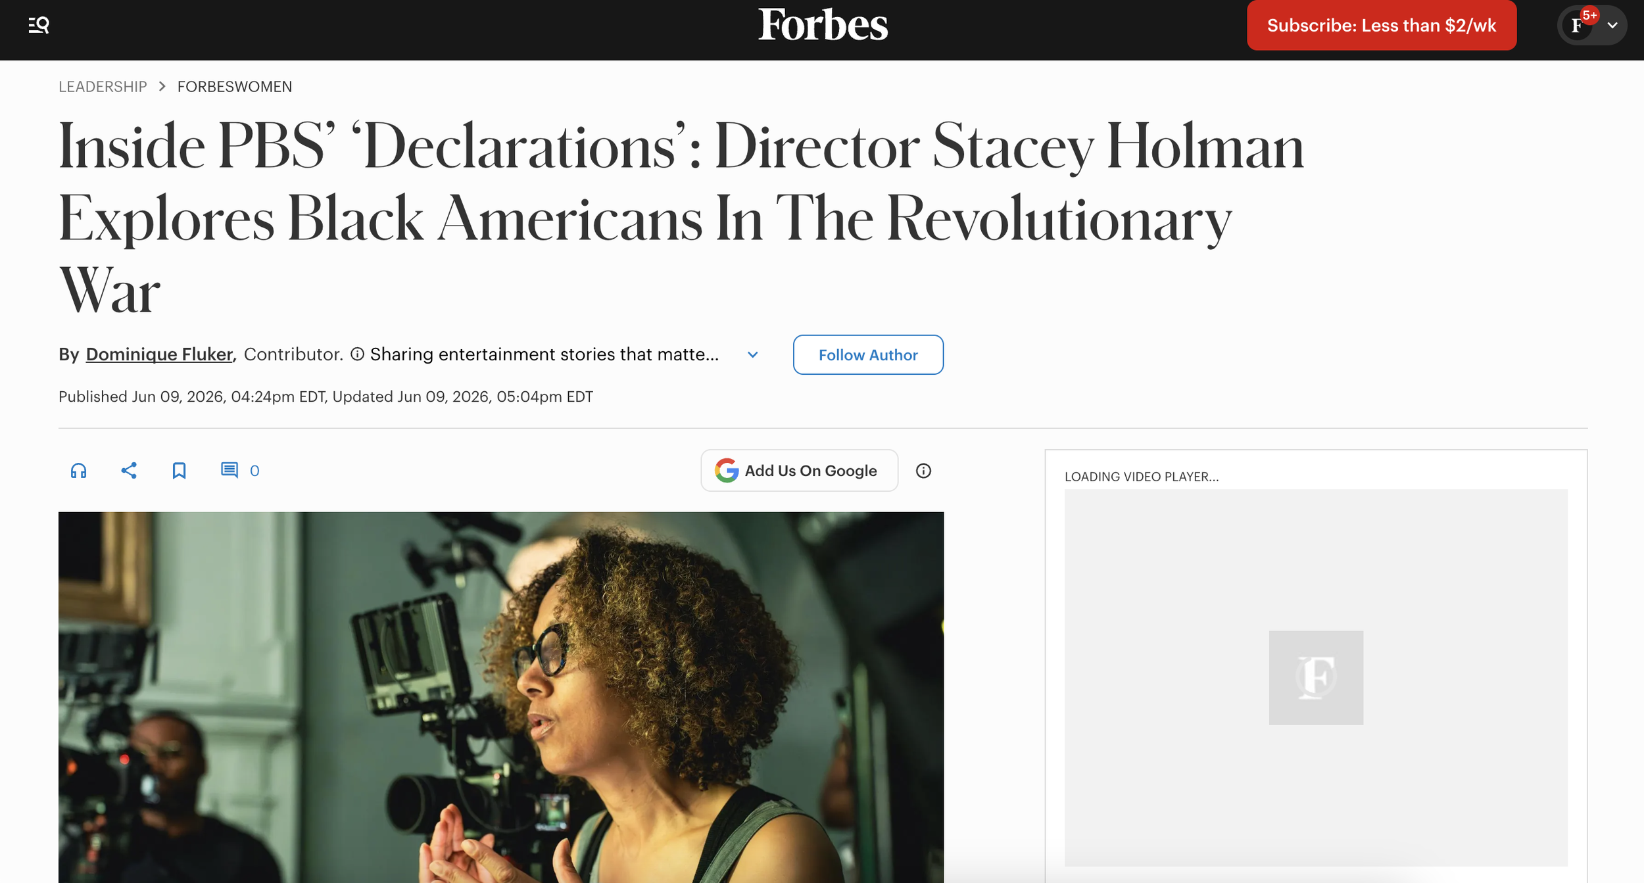Open the account profile F avatar

click(1578, 26)
